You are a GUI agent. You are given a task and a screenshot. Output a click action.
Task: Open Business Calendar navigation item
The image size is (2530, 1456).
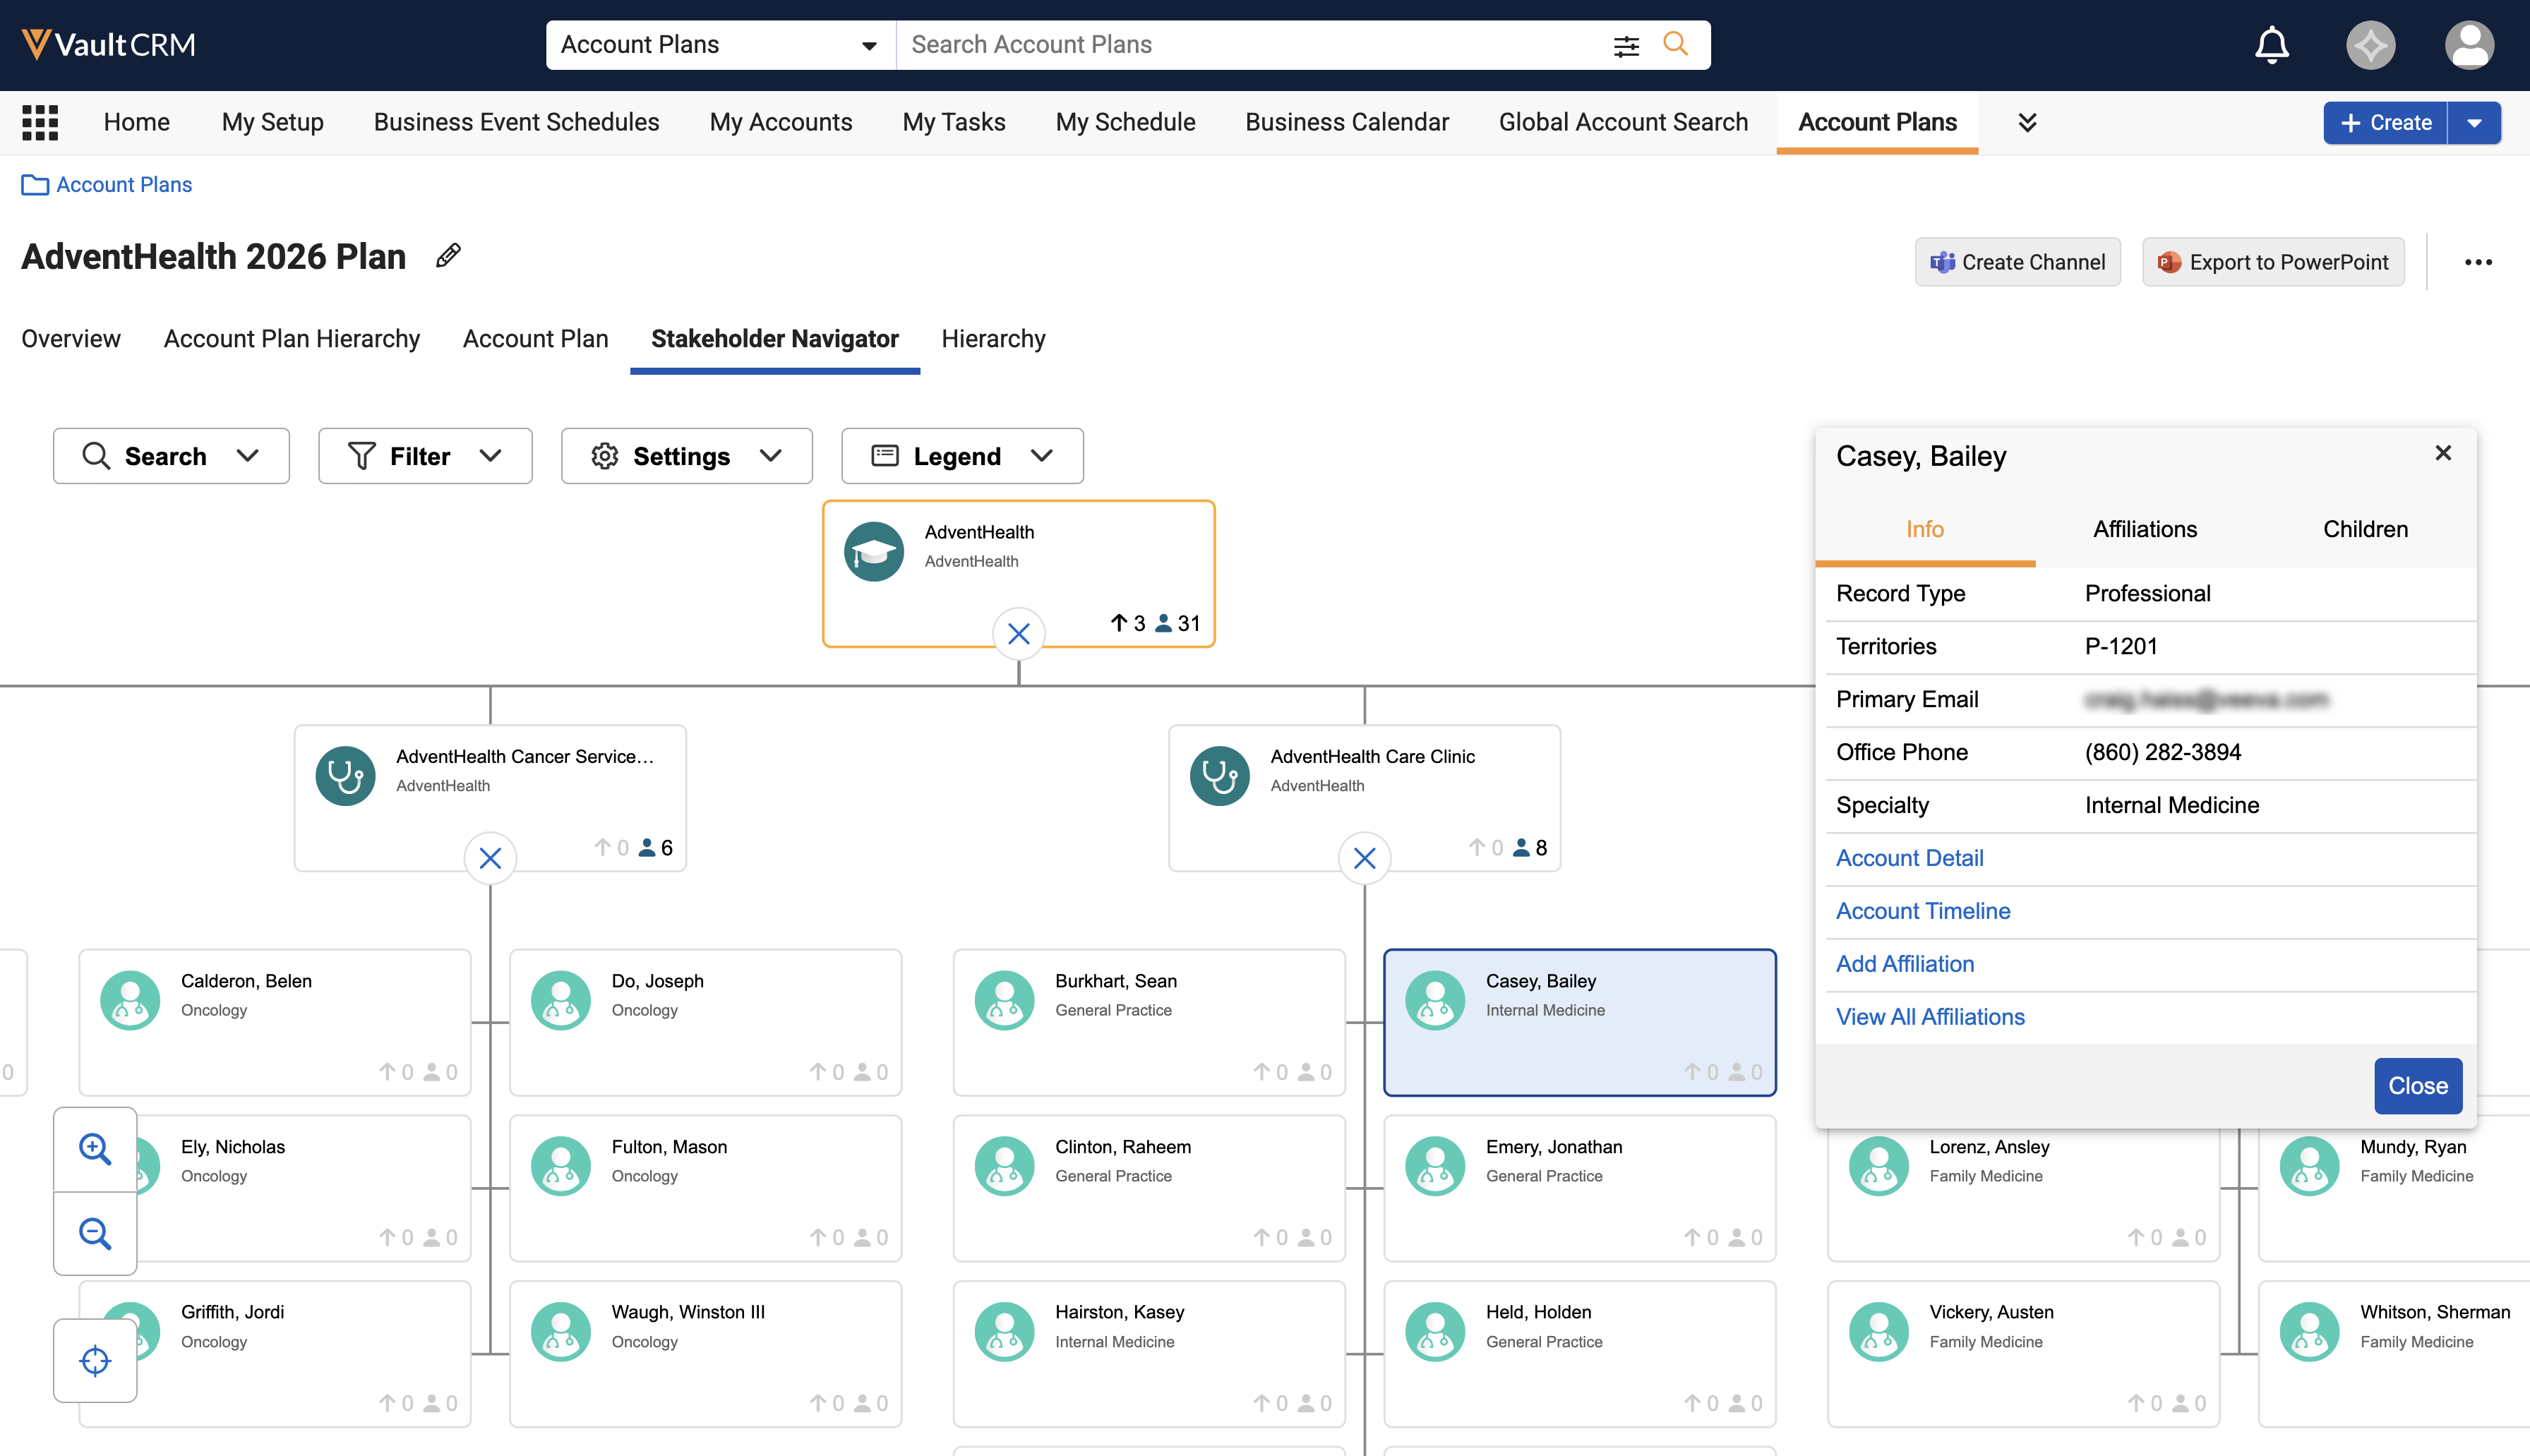tap(1347, 122)
